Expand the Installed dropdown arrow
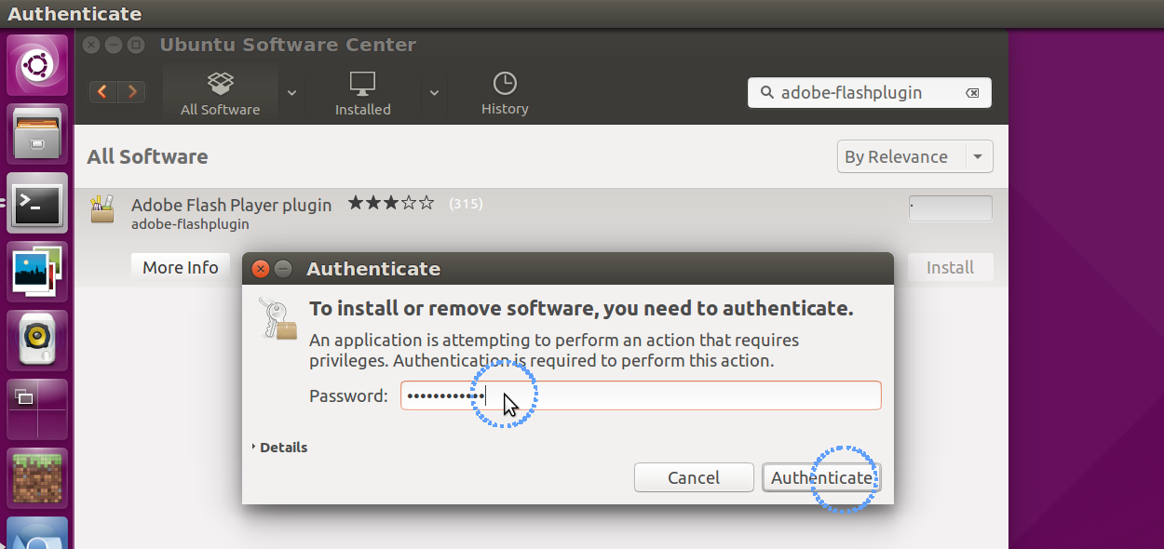Screen dimensions: 1164x549 pos(434,92)
